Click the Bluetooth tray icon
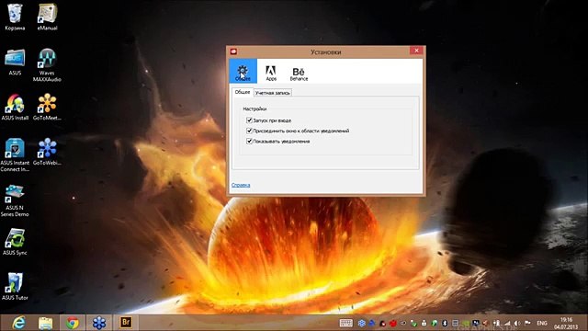 (x=445, y=323)
